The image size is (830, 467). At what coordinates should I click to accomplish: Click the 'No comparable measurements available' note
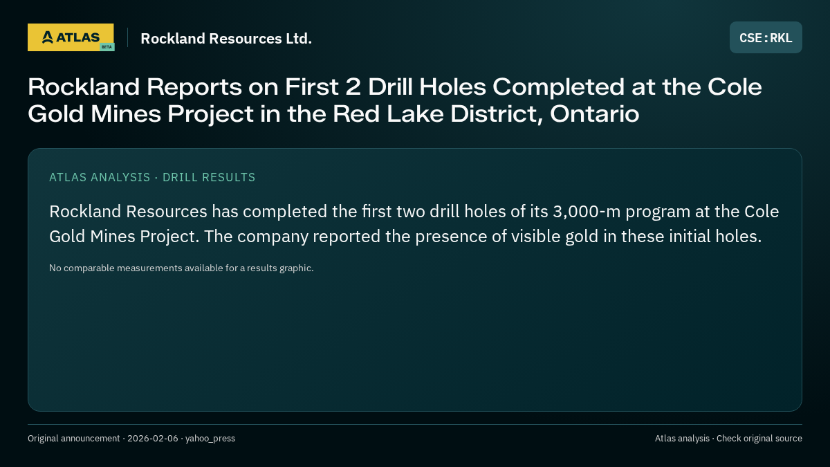pos(181,268)
